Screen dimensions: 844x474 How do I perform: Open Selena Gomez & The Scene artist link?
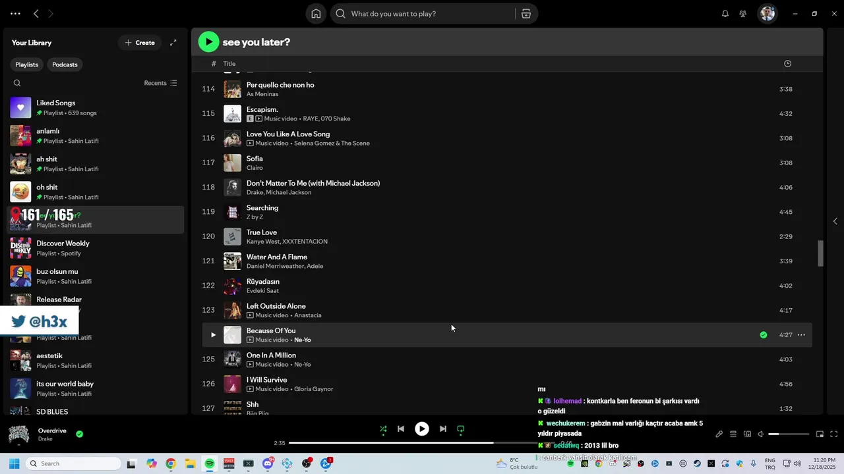point(332,144)
